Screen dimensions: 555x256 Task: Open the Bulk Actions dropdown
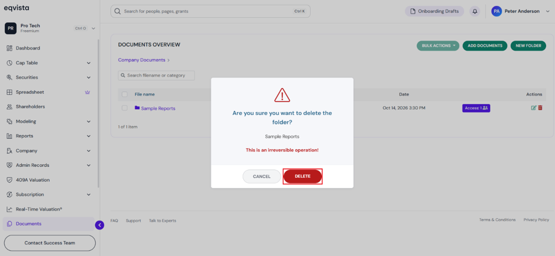click(x=438, y=46)
